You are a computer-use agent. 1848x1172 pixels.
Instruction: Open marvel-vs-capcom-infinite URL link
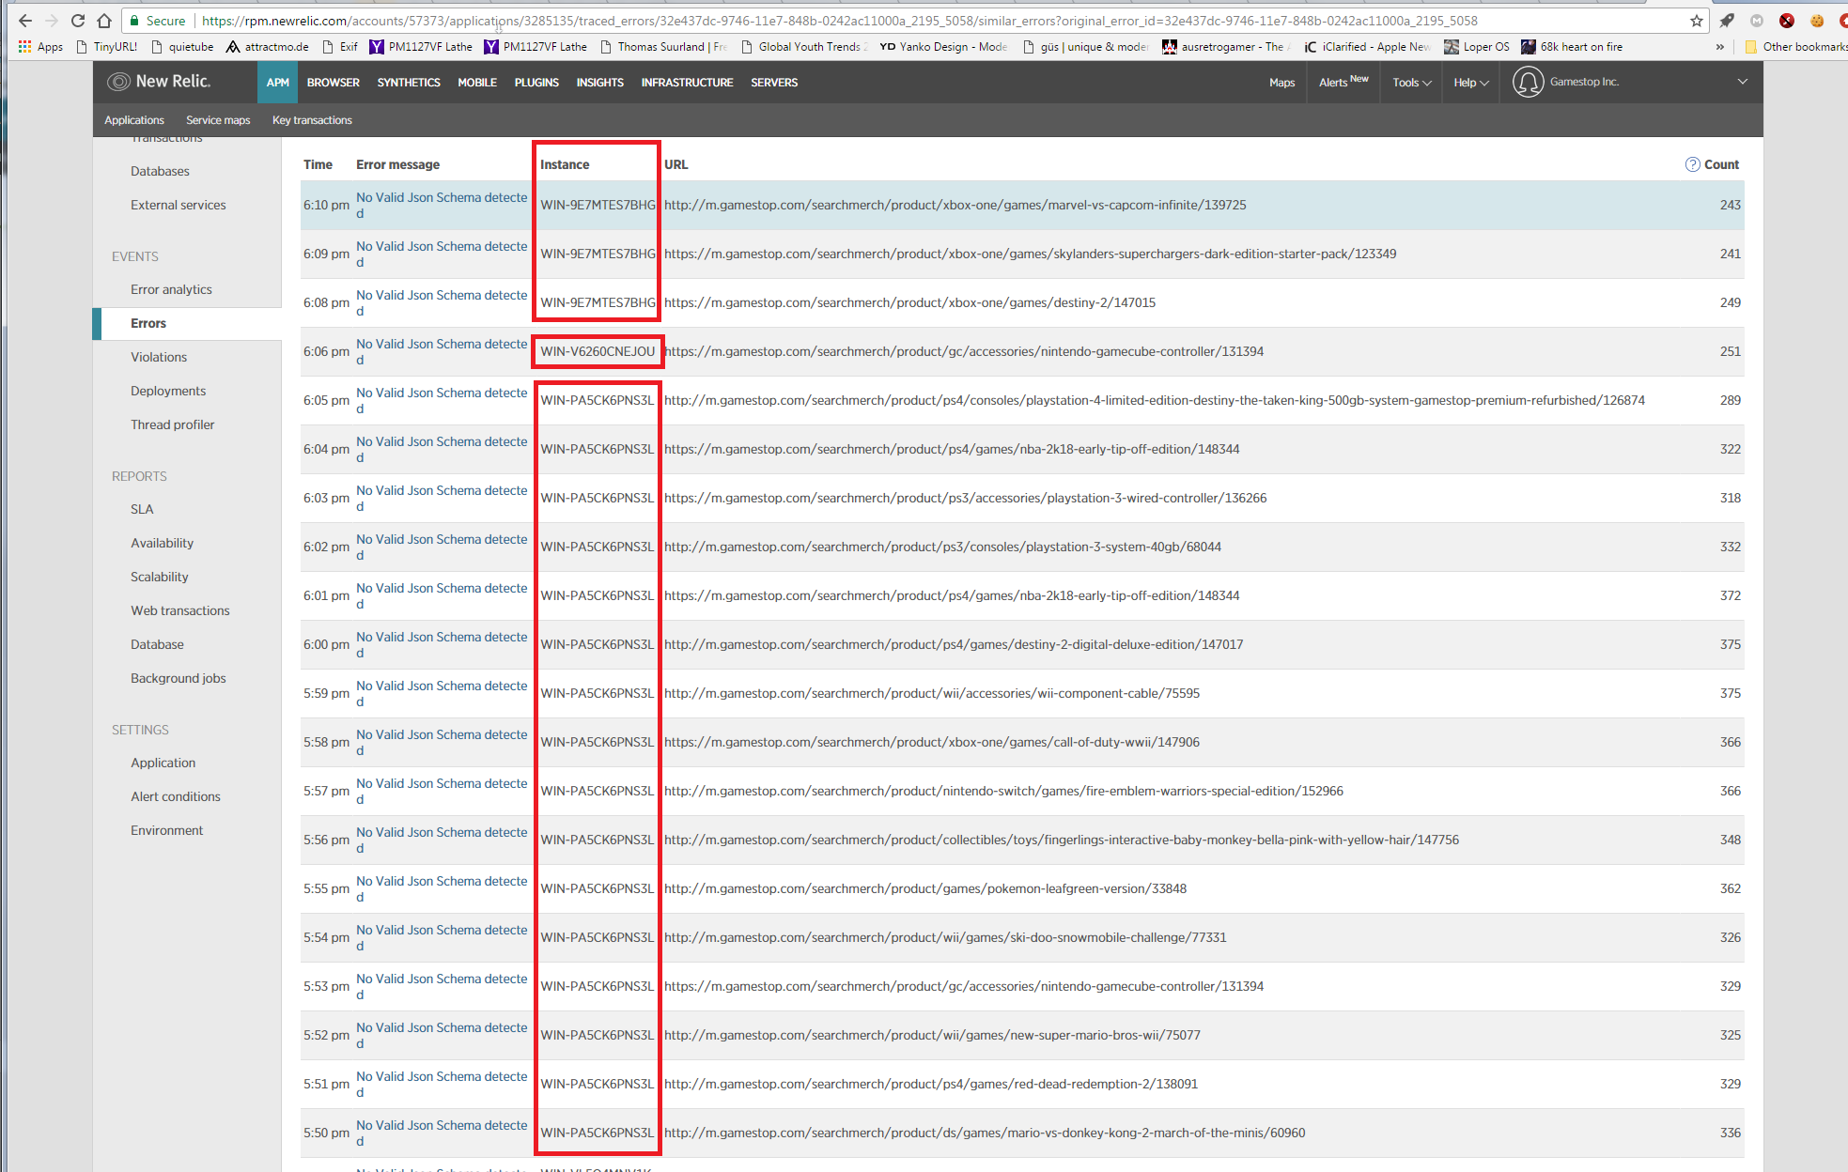tap(955, 205)
